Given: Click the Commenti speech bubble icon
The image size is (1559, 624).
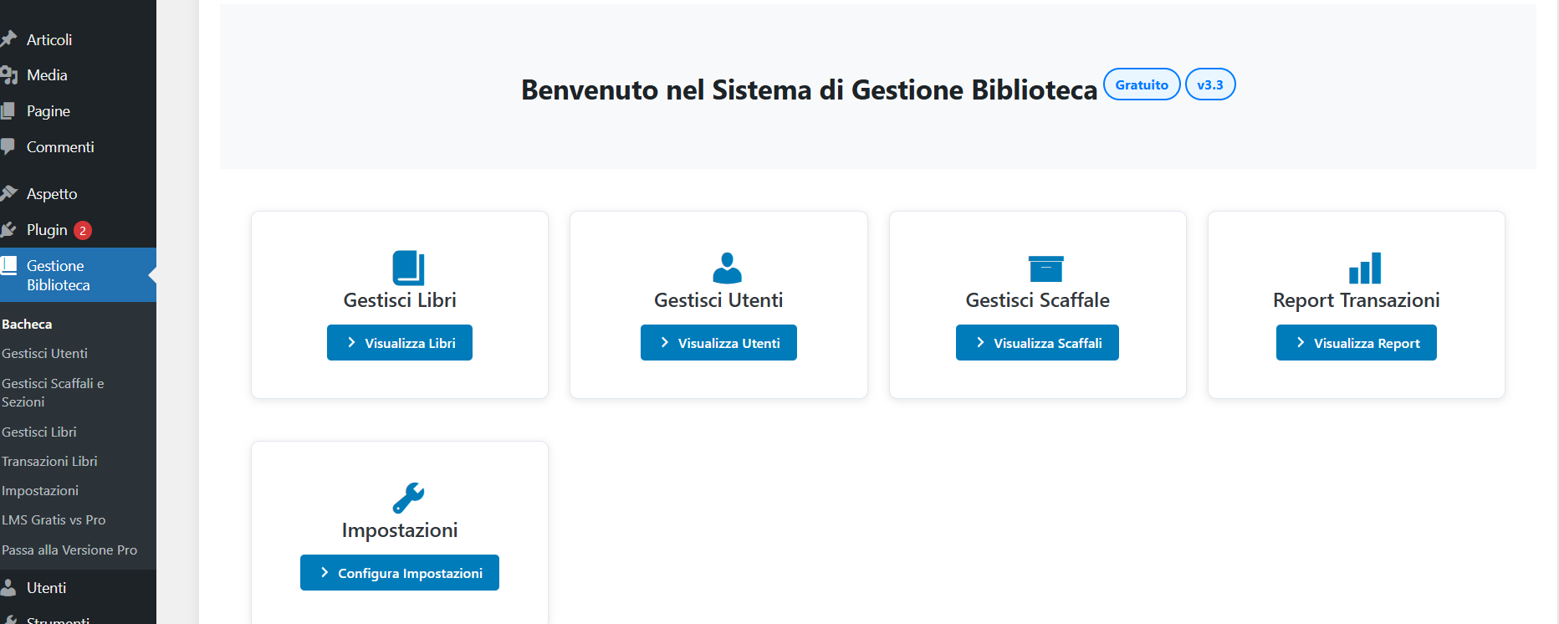Looking at the screenshot, I should pos(8,146).
